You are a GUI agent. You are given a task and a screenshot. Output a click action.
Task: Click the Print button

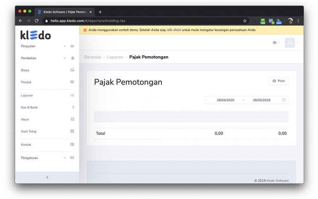coord(278,81)
